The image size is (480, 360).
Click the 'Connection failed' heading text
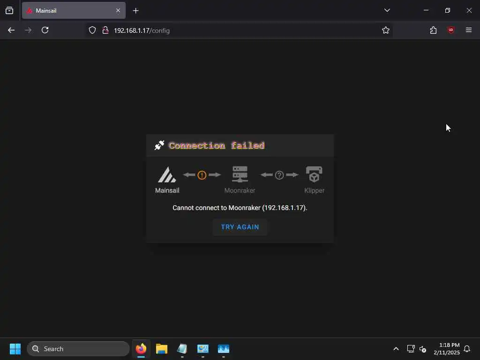pyautogui.click(x=217, y=145)
